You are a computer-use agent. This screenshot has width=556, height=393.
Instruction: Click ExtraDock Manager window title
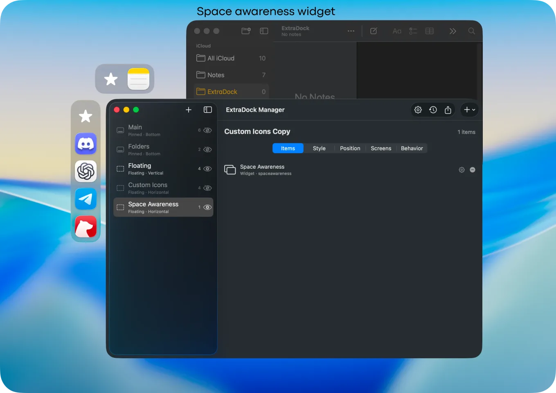[255, 110]
